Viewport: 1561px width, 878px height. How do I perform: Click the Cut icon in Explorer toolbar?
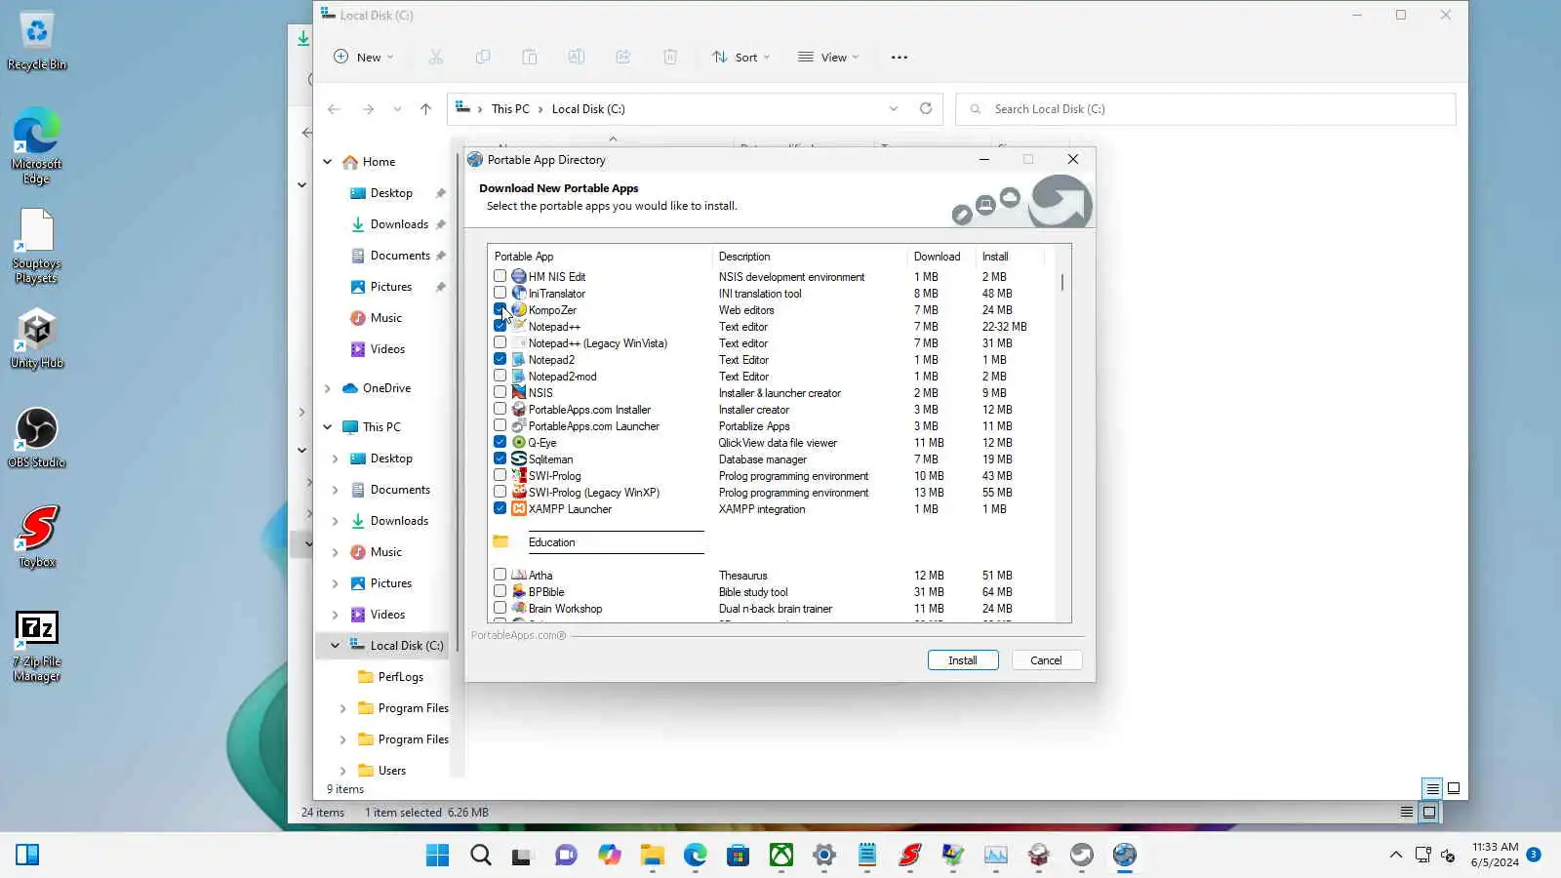(x=436, y=57)
